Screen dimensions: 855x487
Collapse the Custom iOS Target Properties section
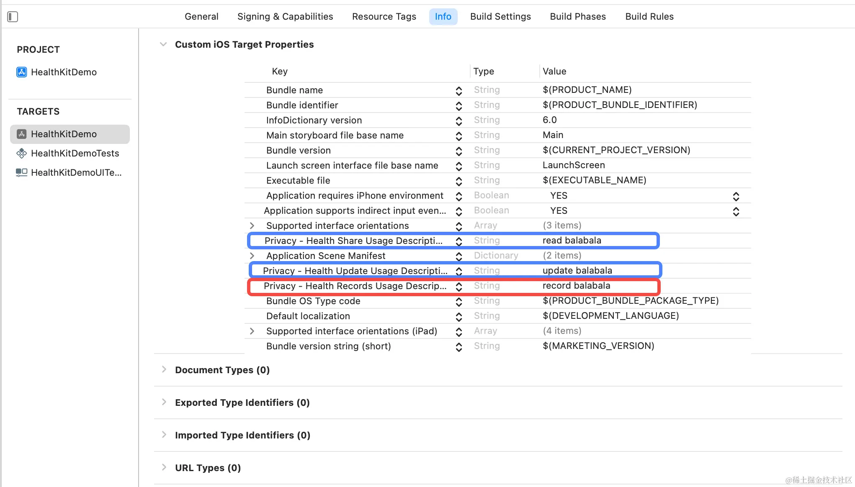(x=163, y=44)
